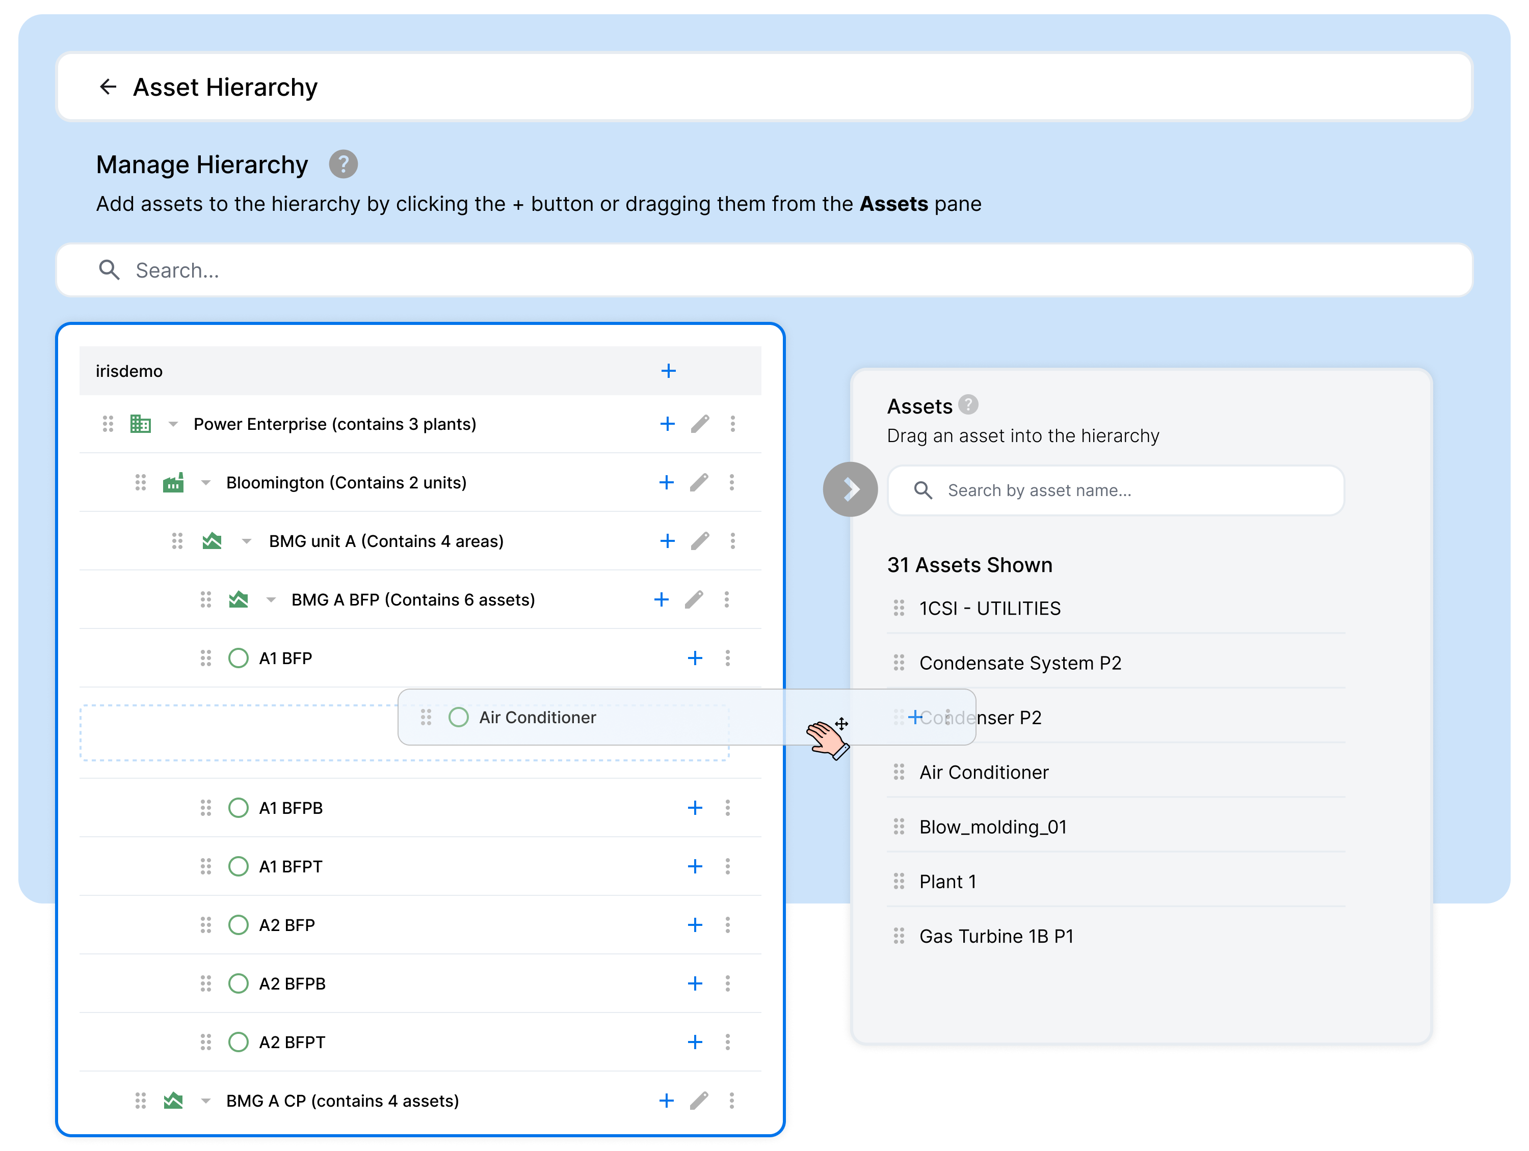
Task: Open three-dot menu for Bloomington row
Action: tap(731, 482)
